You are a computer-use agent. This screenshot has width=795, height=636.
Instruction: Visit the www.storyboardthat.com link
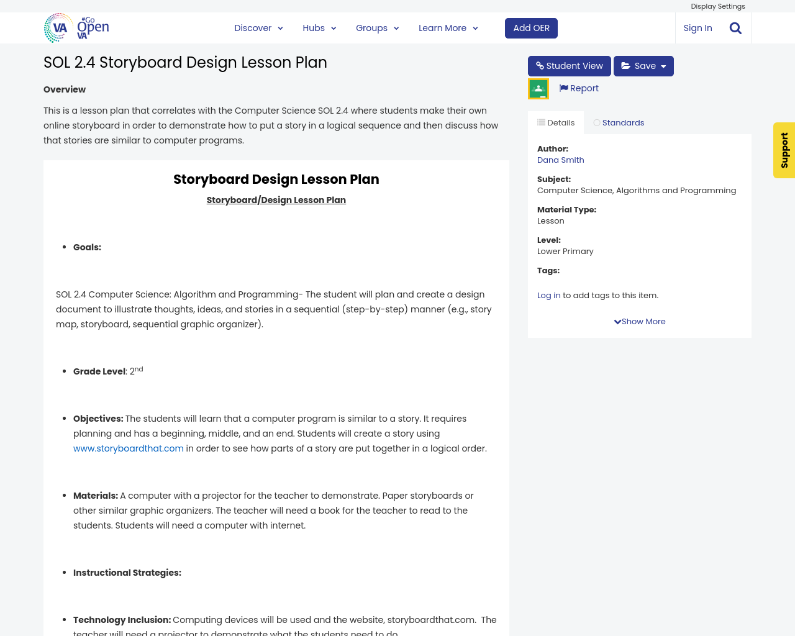(x=129, y=447)
